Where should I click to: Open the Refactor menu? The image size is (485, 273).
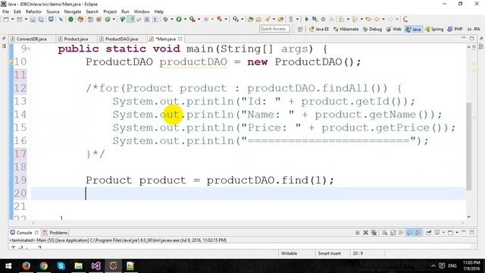[x=33, y=11]
